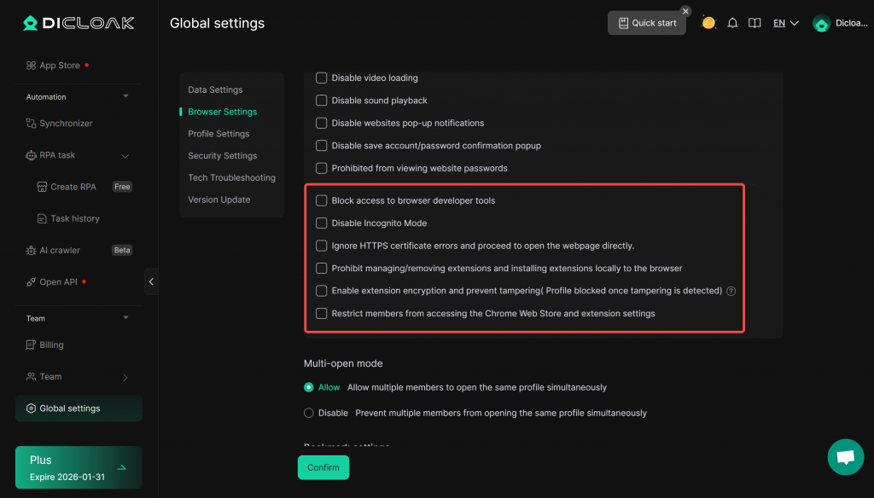
Task: Enable Block access to browser developer tools
Action: 322,200
